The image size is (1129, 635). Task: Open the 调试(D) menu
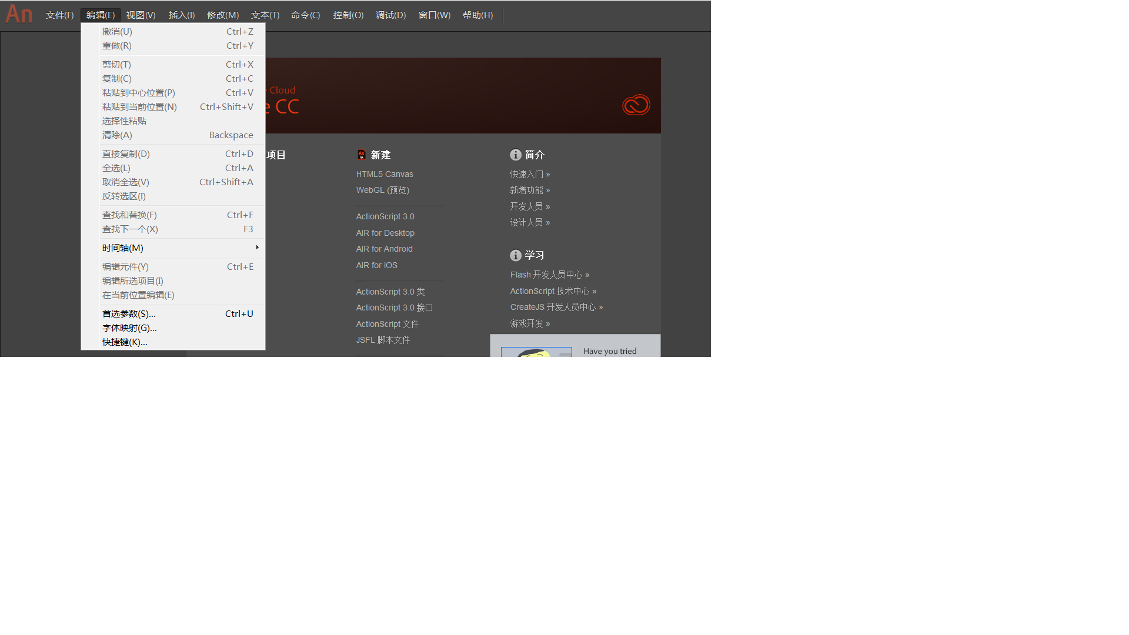(391, 15)
